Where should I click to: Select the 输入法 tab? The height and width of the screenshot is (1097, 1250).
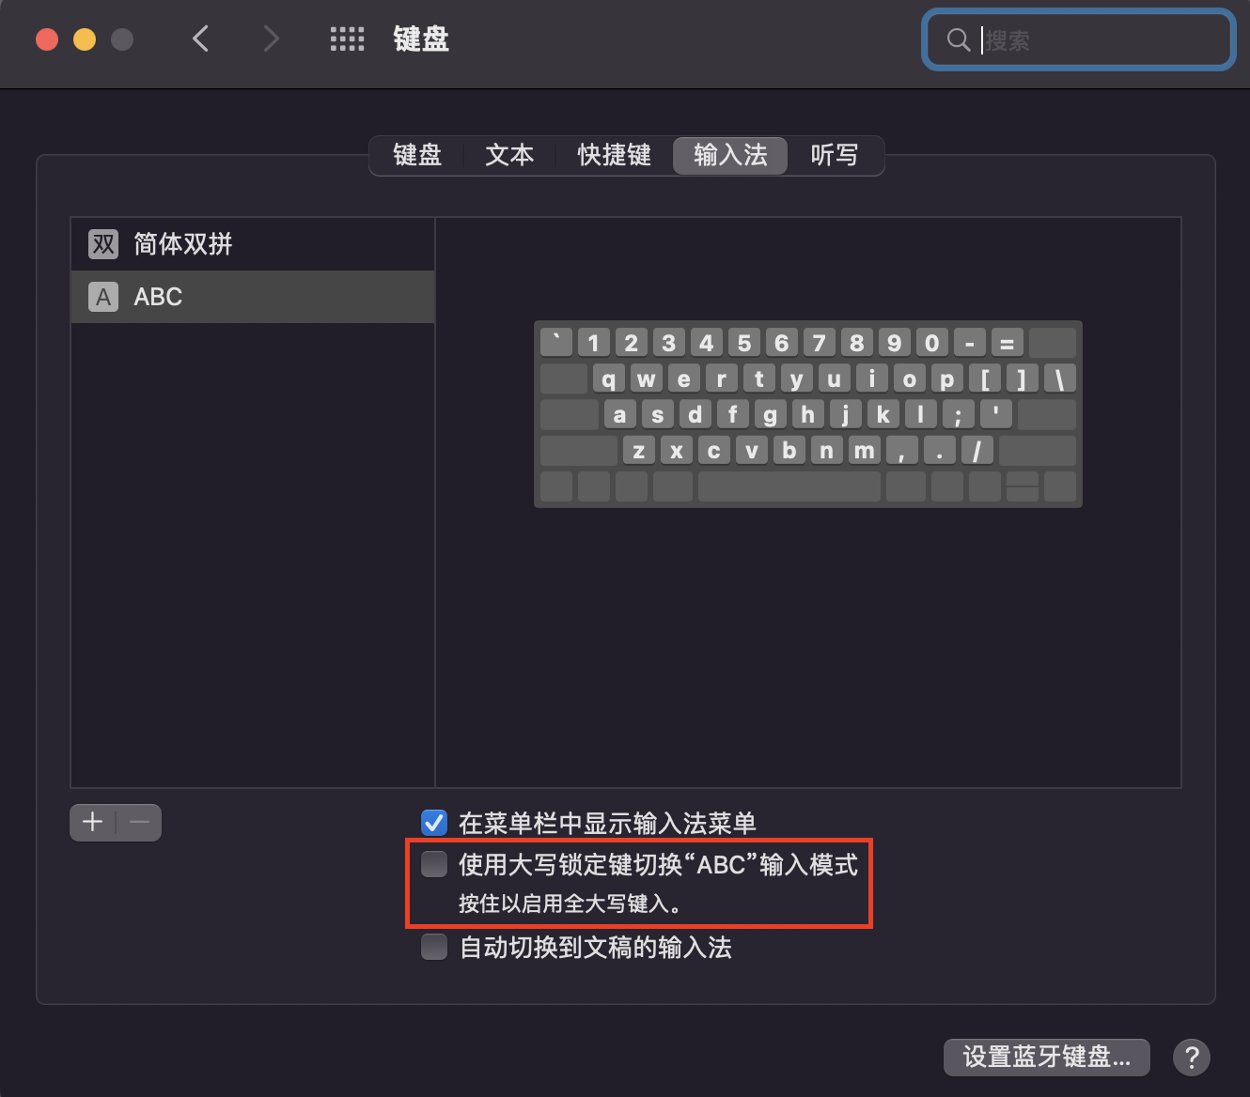click(730, 155)
